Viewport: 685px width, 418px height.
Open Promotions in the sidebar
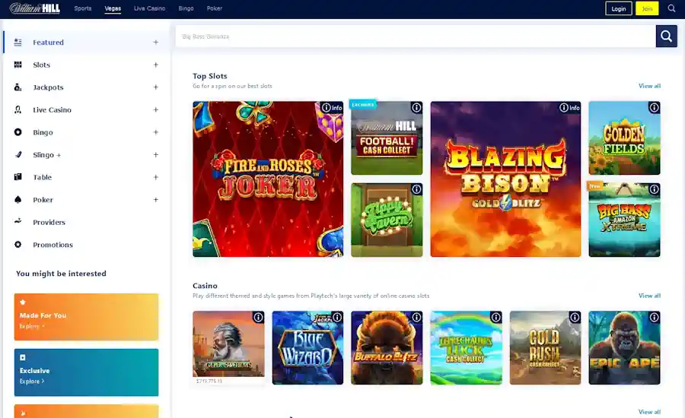53,245
